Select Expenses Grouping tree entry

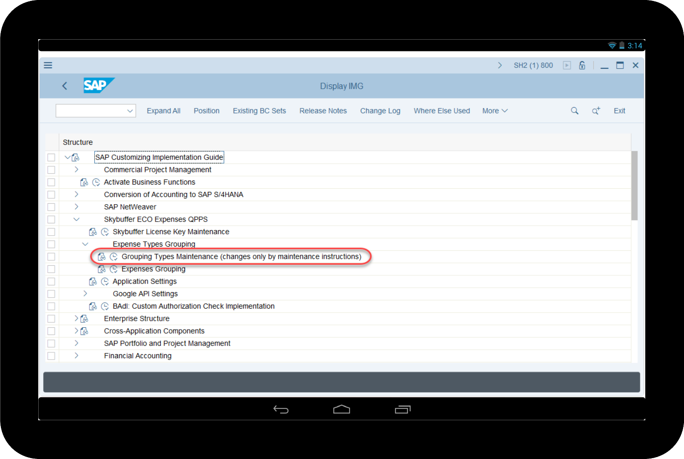tap(153, 269)
